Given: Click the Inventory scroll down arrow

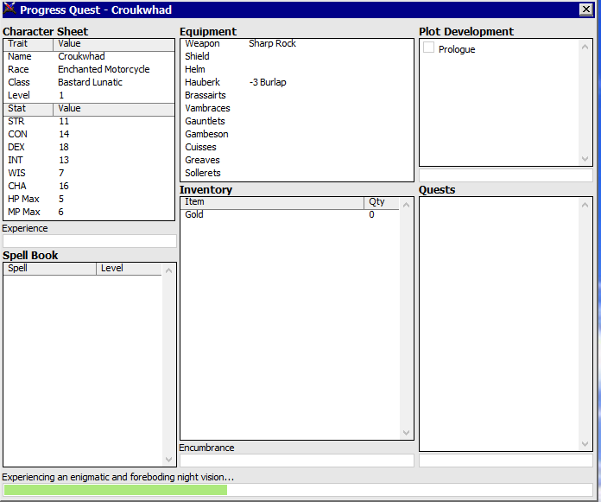Looking at the screenshot, I should coord(407,433).
